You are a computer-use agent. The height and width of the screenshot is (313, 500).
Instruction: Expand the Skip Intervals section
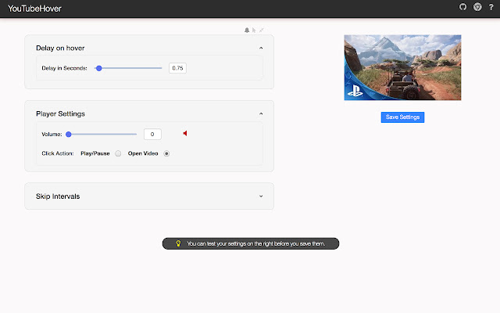pos(261,196)
